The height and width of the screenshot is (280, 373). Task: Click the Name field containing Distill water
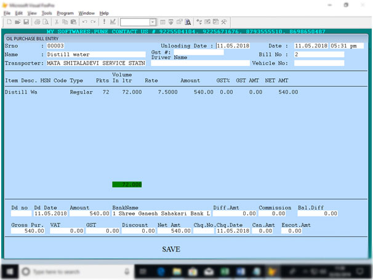pyautogui.click(x=96, y=55)
